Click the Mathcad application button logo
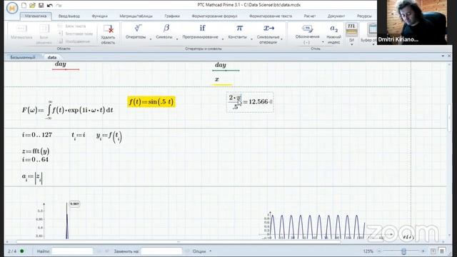 12,8
